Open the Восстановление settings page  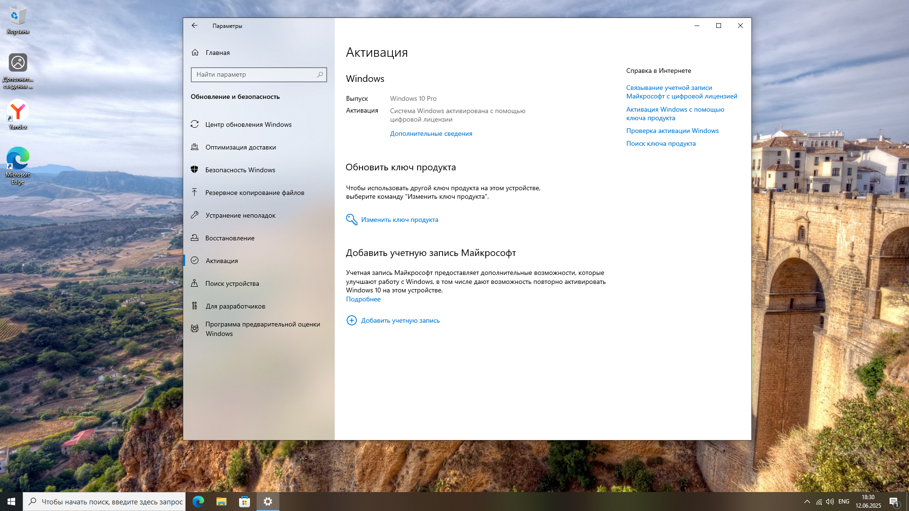pos(230,238)
